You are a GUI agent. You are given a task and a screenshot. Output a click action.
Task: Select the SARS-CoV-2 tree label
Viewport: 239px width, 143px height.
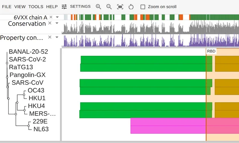coord(27,60)
